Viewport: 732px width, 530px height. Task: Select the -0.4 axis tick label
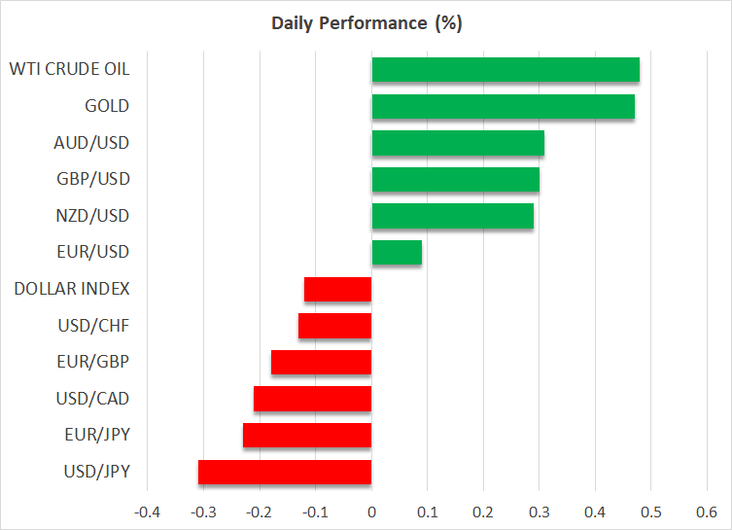pos(146,512)
